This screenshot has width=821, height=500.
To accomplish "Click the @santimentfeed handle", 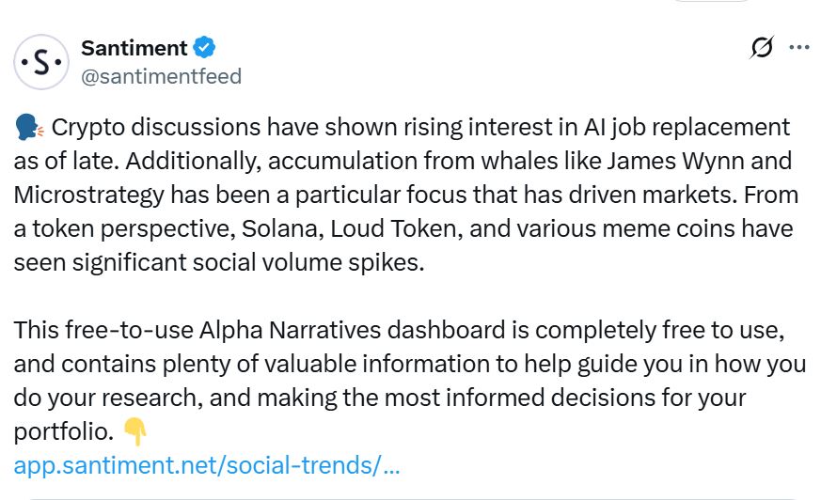I will (161, 76).
